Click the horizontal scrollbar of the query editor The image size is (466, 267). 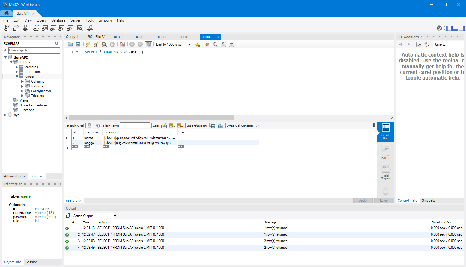(151, 118)
